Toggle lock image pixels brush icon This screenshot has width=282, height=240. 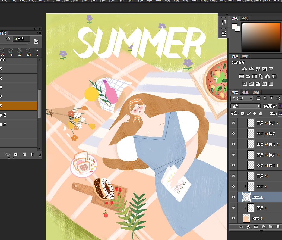click(249, 113)
